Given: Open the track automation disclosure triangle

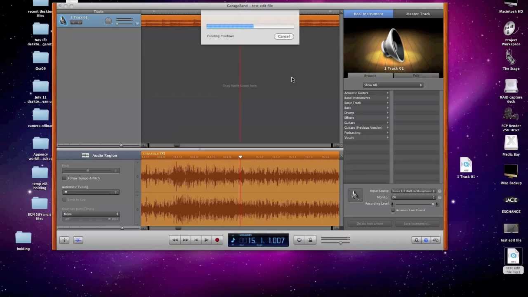Looking at the screenshot, I should point(137,24).
